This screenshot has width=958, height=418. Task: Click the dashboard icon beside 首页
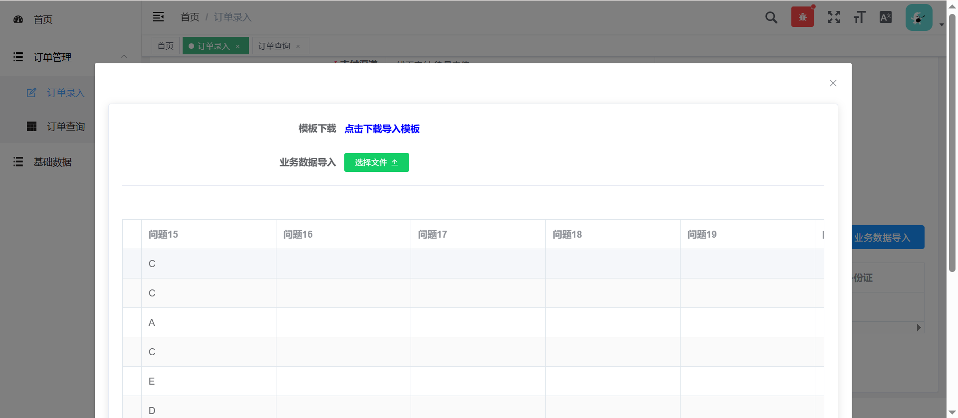[18, 19]
